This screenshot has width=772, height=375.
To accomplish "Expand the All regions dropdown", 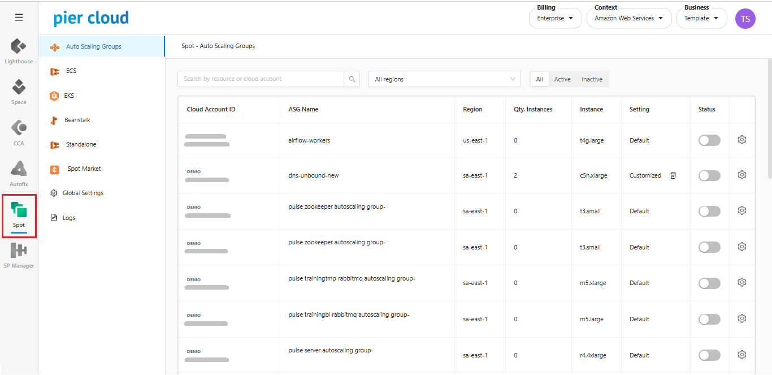I will (x=444, y=79).
